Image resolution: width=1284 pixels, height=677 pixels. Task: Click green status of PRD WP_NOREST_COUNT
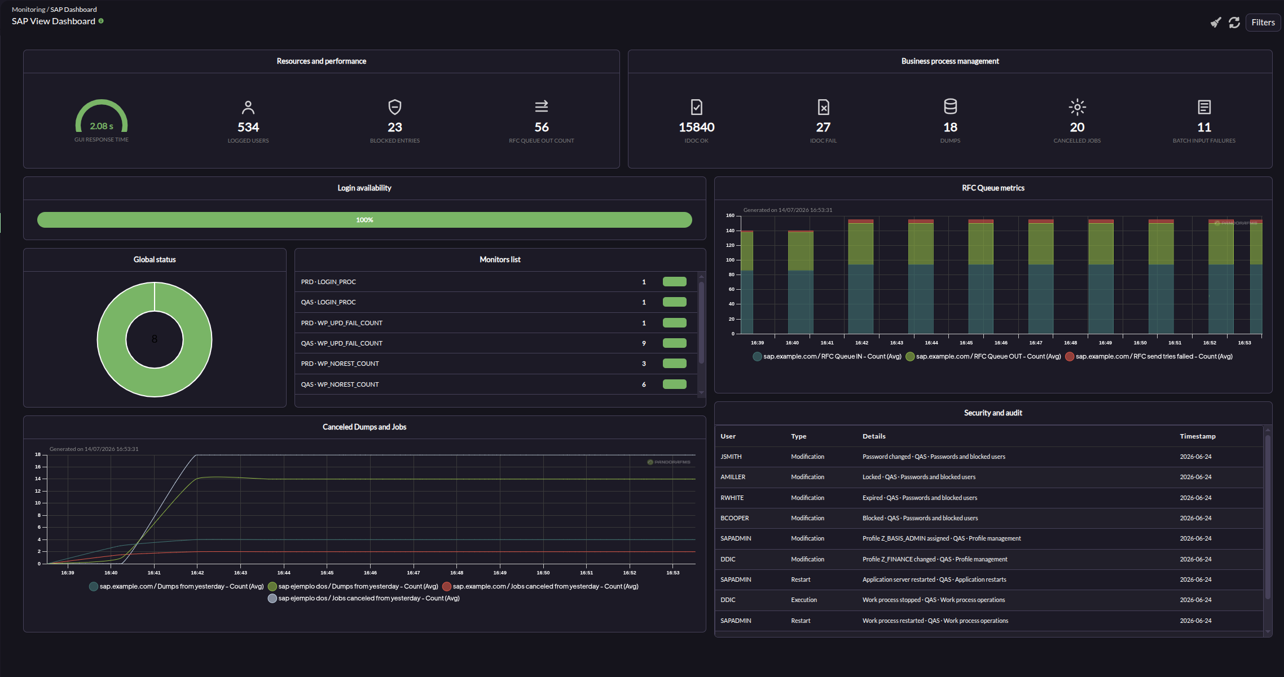click(x=675, y=364)
